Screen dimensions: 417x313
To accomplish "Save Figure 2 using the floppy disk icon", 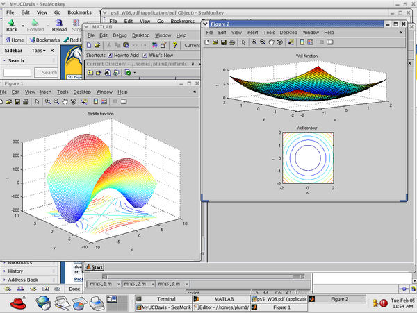I will pos(224,42).
